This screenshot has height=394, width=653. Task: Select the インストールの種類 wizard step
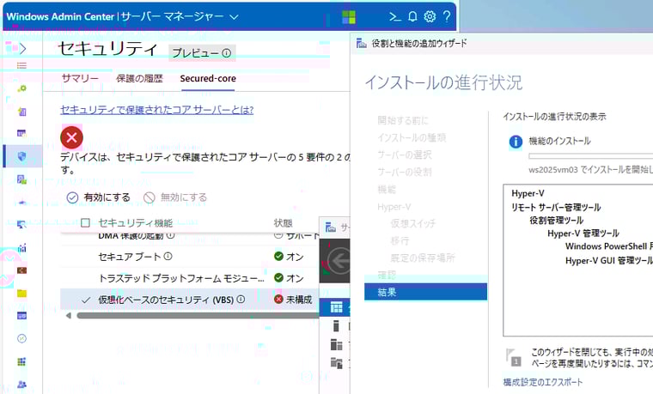(x=412, y=137)
